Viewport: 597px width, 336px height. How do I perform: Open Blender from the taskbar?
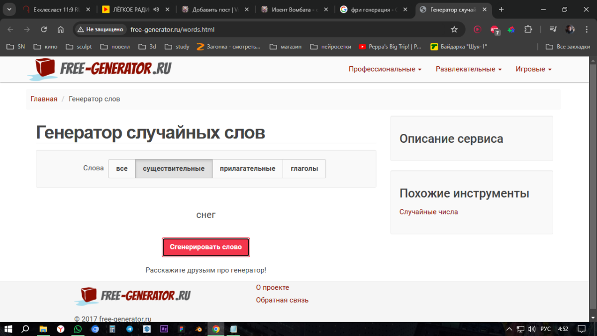[x=199, y=329]
